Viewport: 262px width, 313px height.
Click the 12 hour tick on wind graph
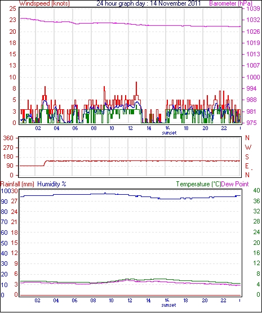(130, 128)
